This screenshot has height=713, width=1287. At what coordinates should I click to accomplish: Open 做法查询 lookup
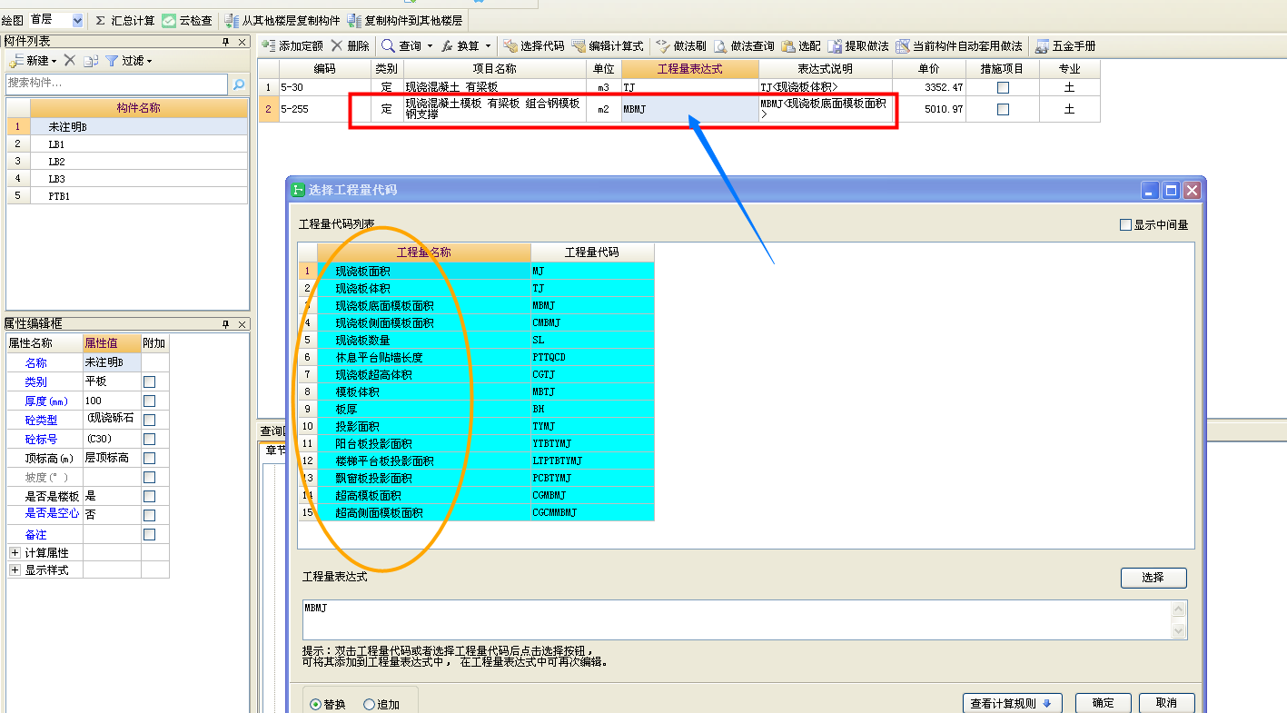pyautogui.click(x=744, y=45)
